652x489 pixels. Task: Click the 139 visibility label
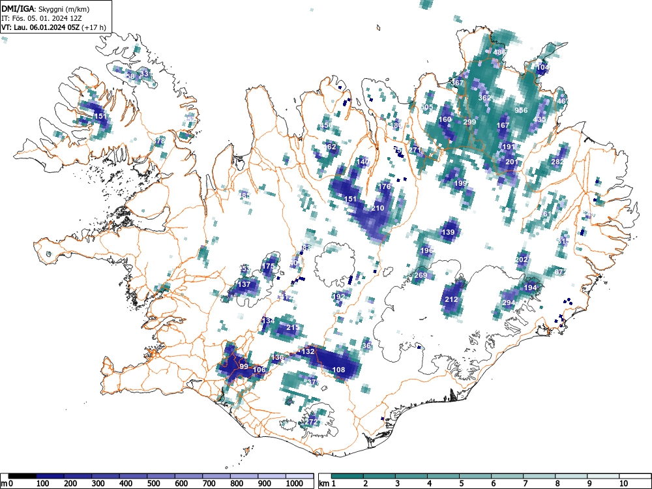[449, 233]
